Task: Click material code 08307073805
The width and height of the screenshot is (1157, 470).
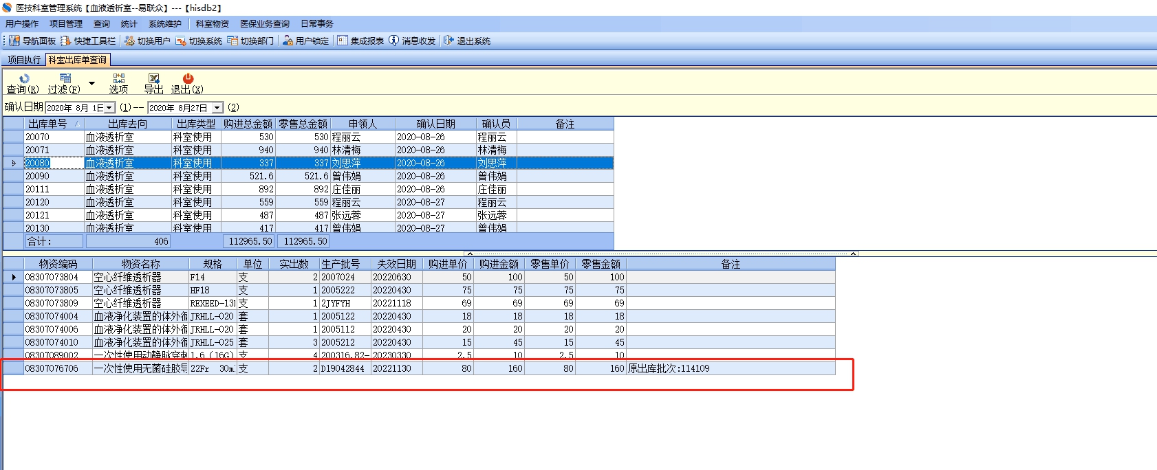Action: 52,290
